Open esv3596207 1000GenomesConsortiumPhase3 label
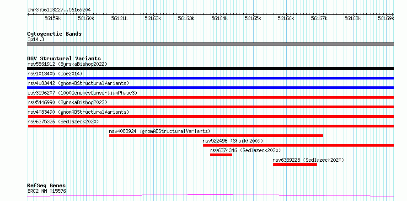The height and width of the screenshot is (201, 407). click(x=82, y=93)
